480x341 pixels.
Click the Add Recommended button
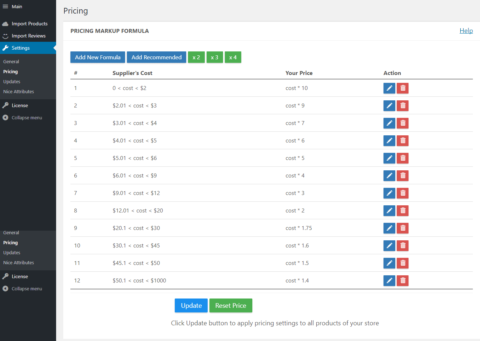(157, 57)
